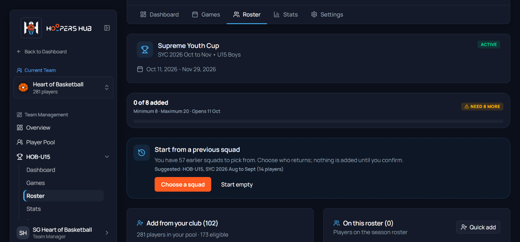Image resolution: width=520 pixels, height=242 pixels.
Task: Click the history icon in previous squad card
Action: tap(142, 153)
